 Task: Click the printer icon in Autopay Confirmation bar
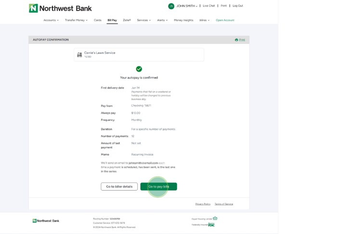point(236,40)
